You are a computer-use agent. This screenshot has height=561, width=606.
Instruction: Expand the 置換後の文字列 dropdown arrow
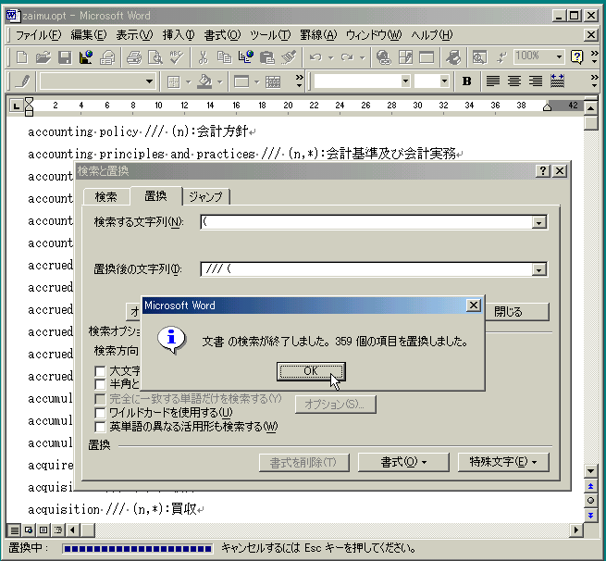(538, 269)
